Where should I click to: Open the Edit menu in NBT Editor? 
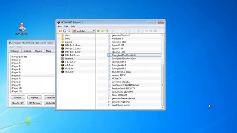66,27
